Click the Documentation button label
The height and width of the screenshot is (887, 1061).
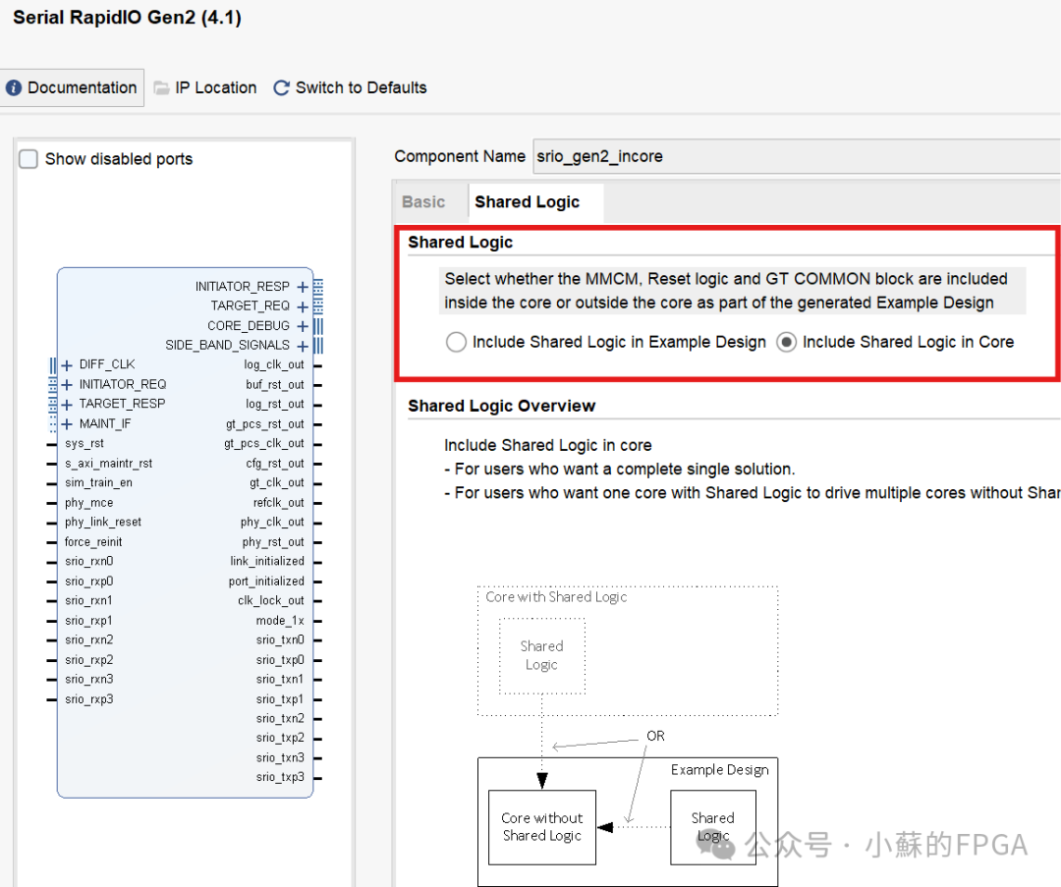[83, 88]
